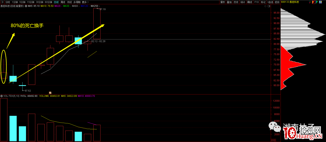Select the 5分钟 period tab
The image size is (326, 142).
click(x=22, y=2)
